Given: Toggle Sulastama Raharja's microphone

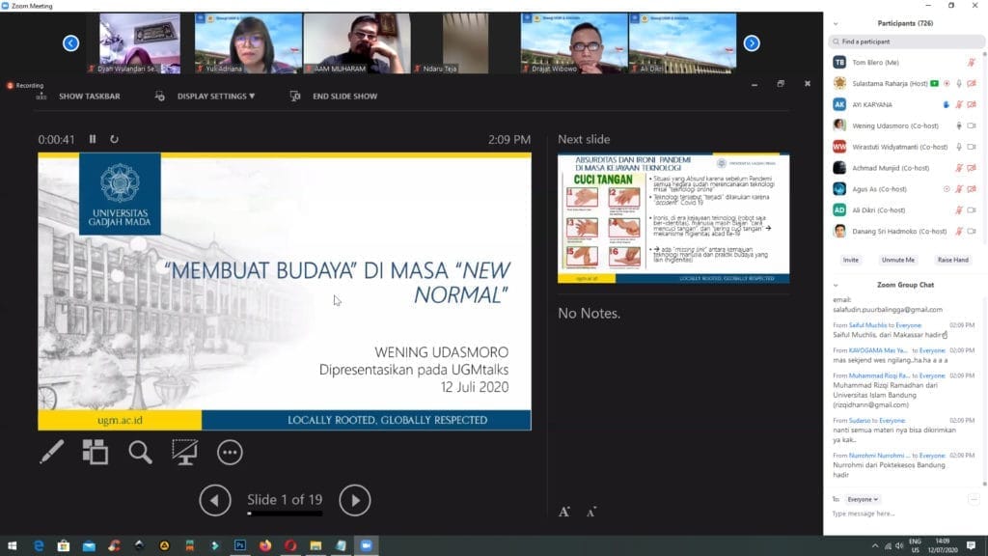Looking at the screenshot, I should click(959, 84).
